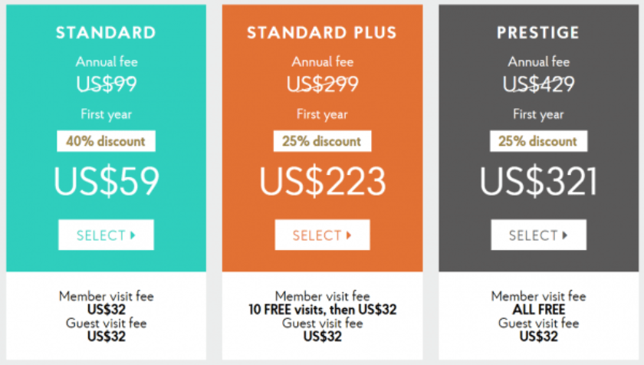Viewport: 644px width, 365px height.
Task: Click the arrow icon on orange SELECT button
Action: click(x=349, y=235)
